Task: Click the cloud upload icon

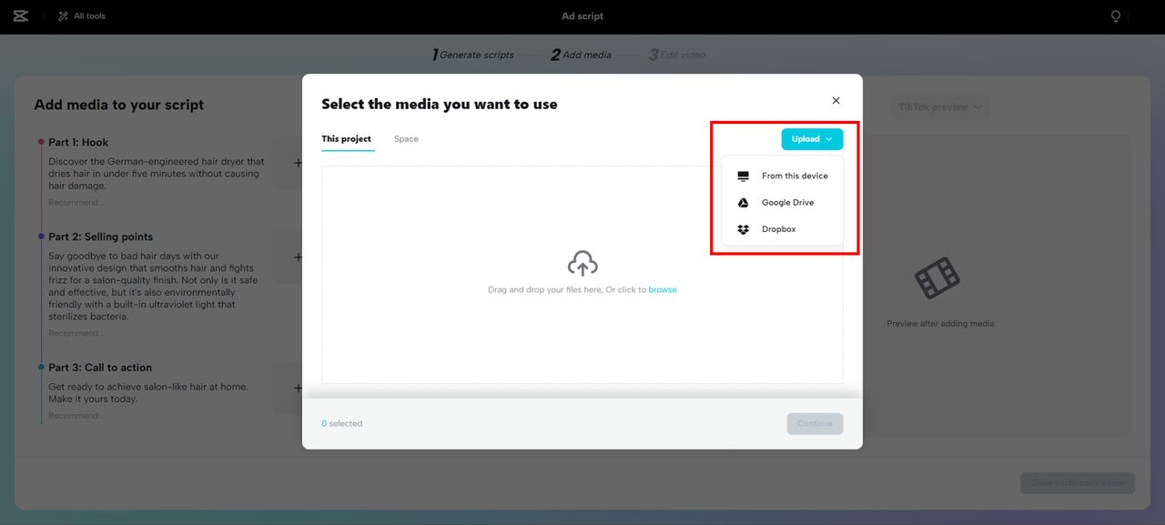Action: coord(582,264)
